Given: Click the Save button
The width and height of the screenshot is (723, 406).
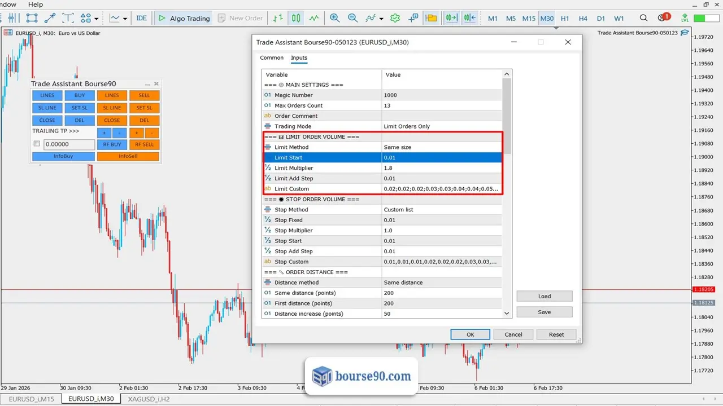Looking at the screenshot, I should pos(545,312).
